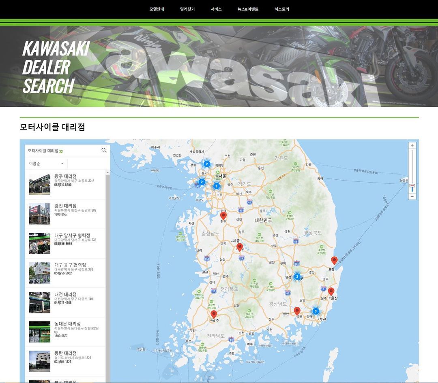This screenshot has height=383, width=438.
Task: Open the 대전 대리점 storefront thumbnail
Action: click(40, 302)
